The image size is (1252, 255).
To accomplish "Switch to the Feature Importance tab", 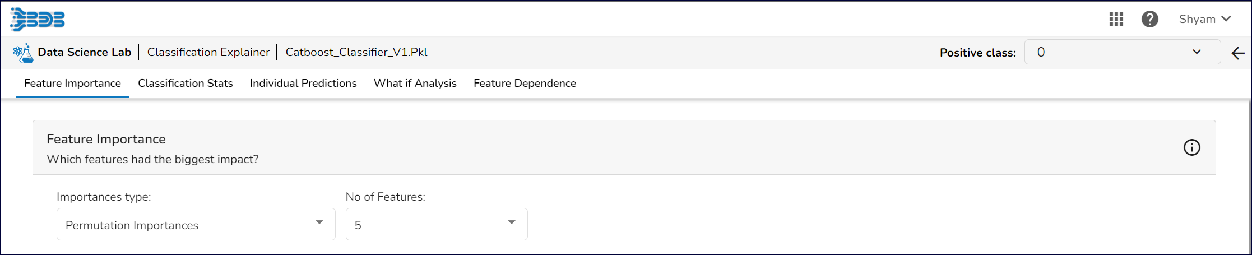I will point(72,84).
